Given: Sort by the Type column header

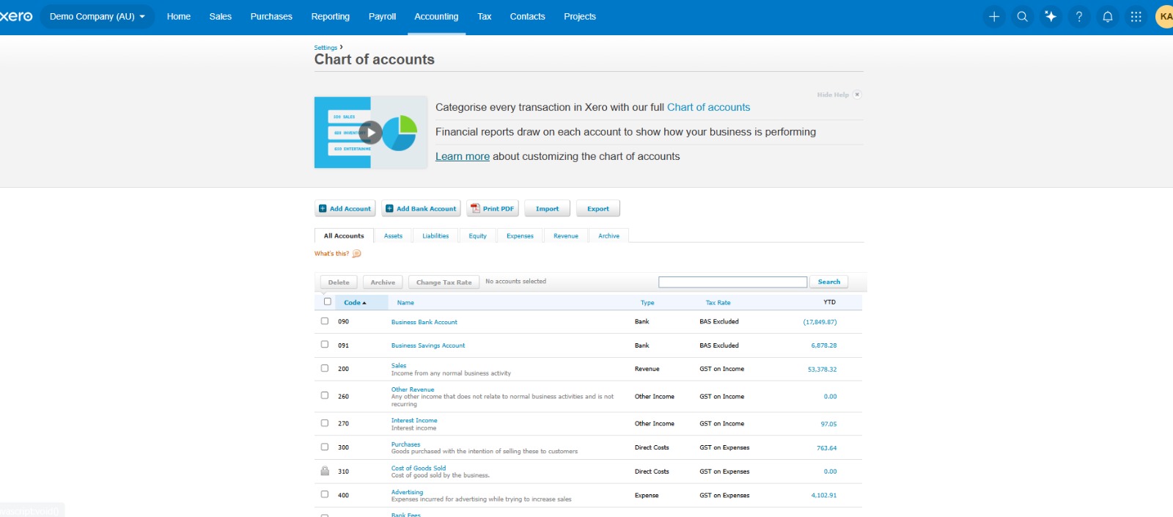Looking at the screenshot, I should 647,303.
